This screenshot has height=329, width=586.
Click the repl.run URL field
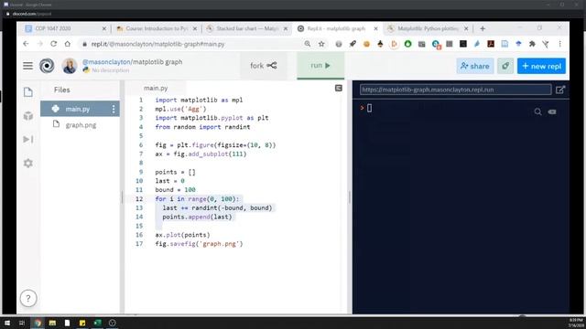coord(456,90)
